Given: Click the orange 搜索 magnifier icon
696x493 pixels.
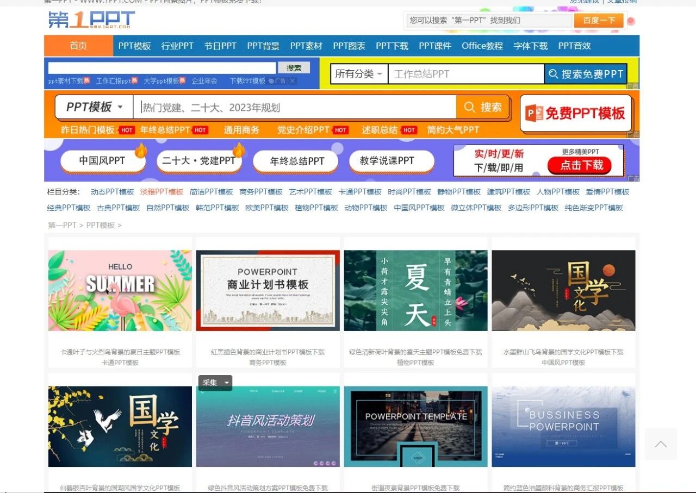Looking at the screenshot, I should point(469,107).
